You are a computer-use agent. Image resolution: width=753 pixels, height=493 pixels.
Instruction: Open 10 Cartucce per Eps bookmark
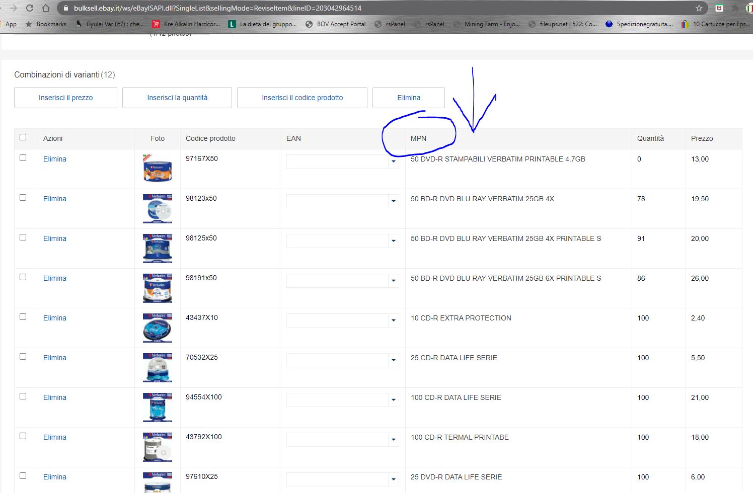(716, 24)
